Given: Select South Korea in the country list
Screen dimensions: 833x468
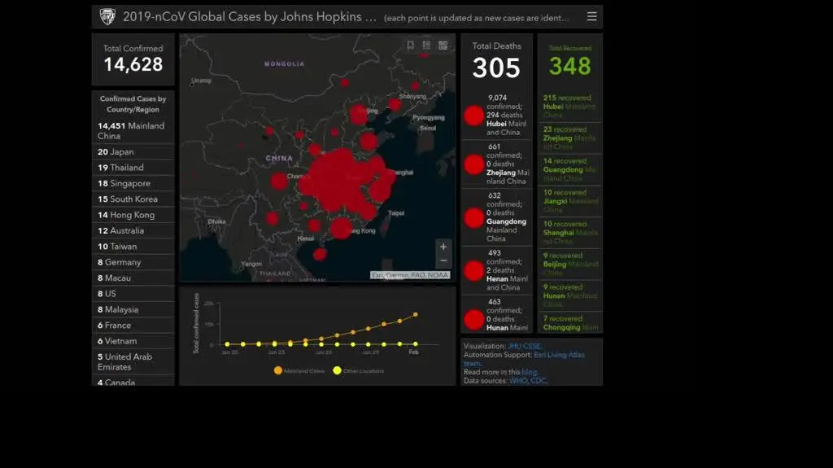Looking at the screenshot, I should 128,199.
